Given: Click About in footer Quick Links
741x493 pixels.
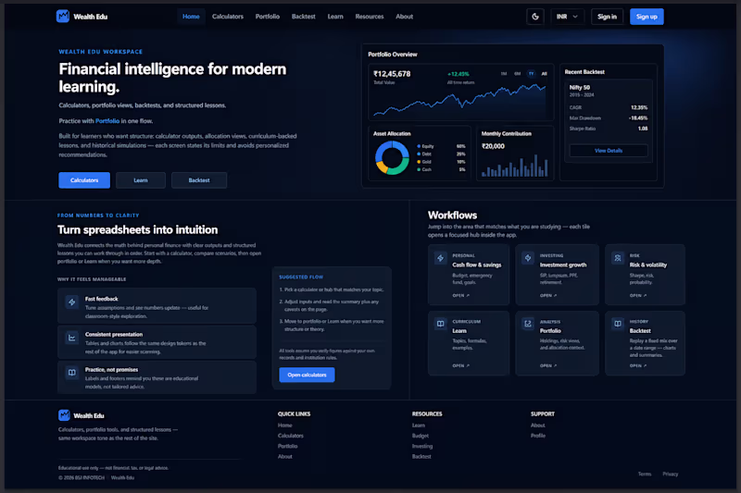Looking at the screenshot, I should pos(285,456).
